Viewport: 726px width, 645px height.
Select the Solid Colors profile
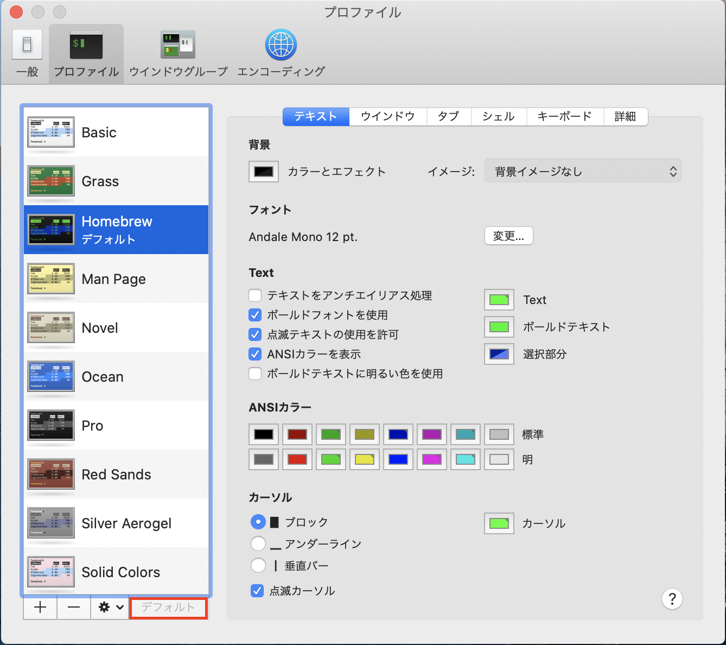pyautogui.click(x=116, y=571)
